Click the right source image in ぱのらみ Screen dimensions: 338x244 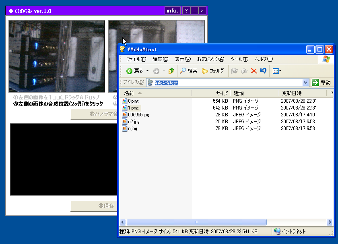[x=156, y=31]
